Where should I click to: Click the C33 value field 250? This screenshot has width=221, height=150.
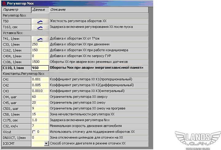40,44
